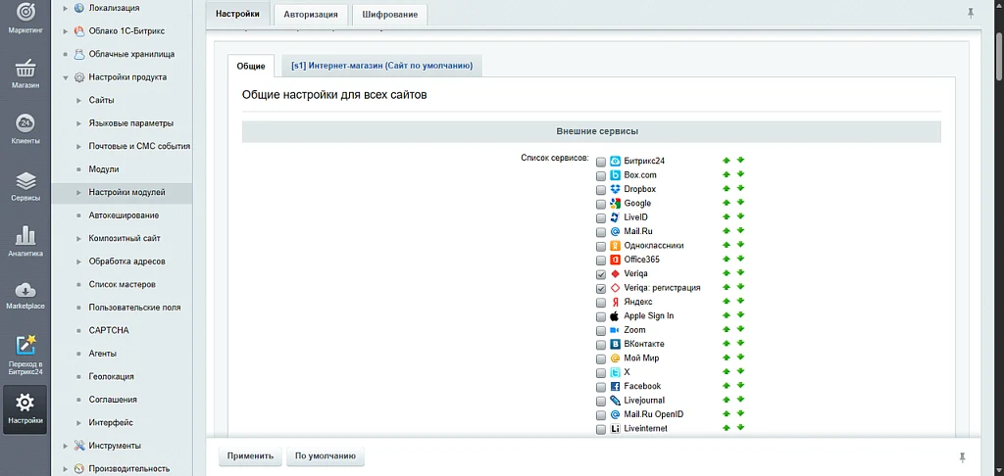The image size is (1004, 476).
Task: Open the Автокеширование tree link
Action: (x=124, y=215)
